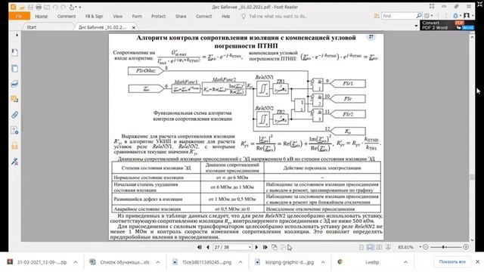
Task: Click Показать все downloads button
Action: (x=452, y=261)
